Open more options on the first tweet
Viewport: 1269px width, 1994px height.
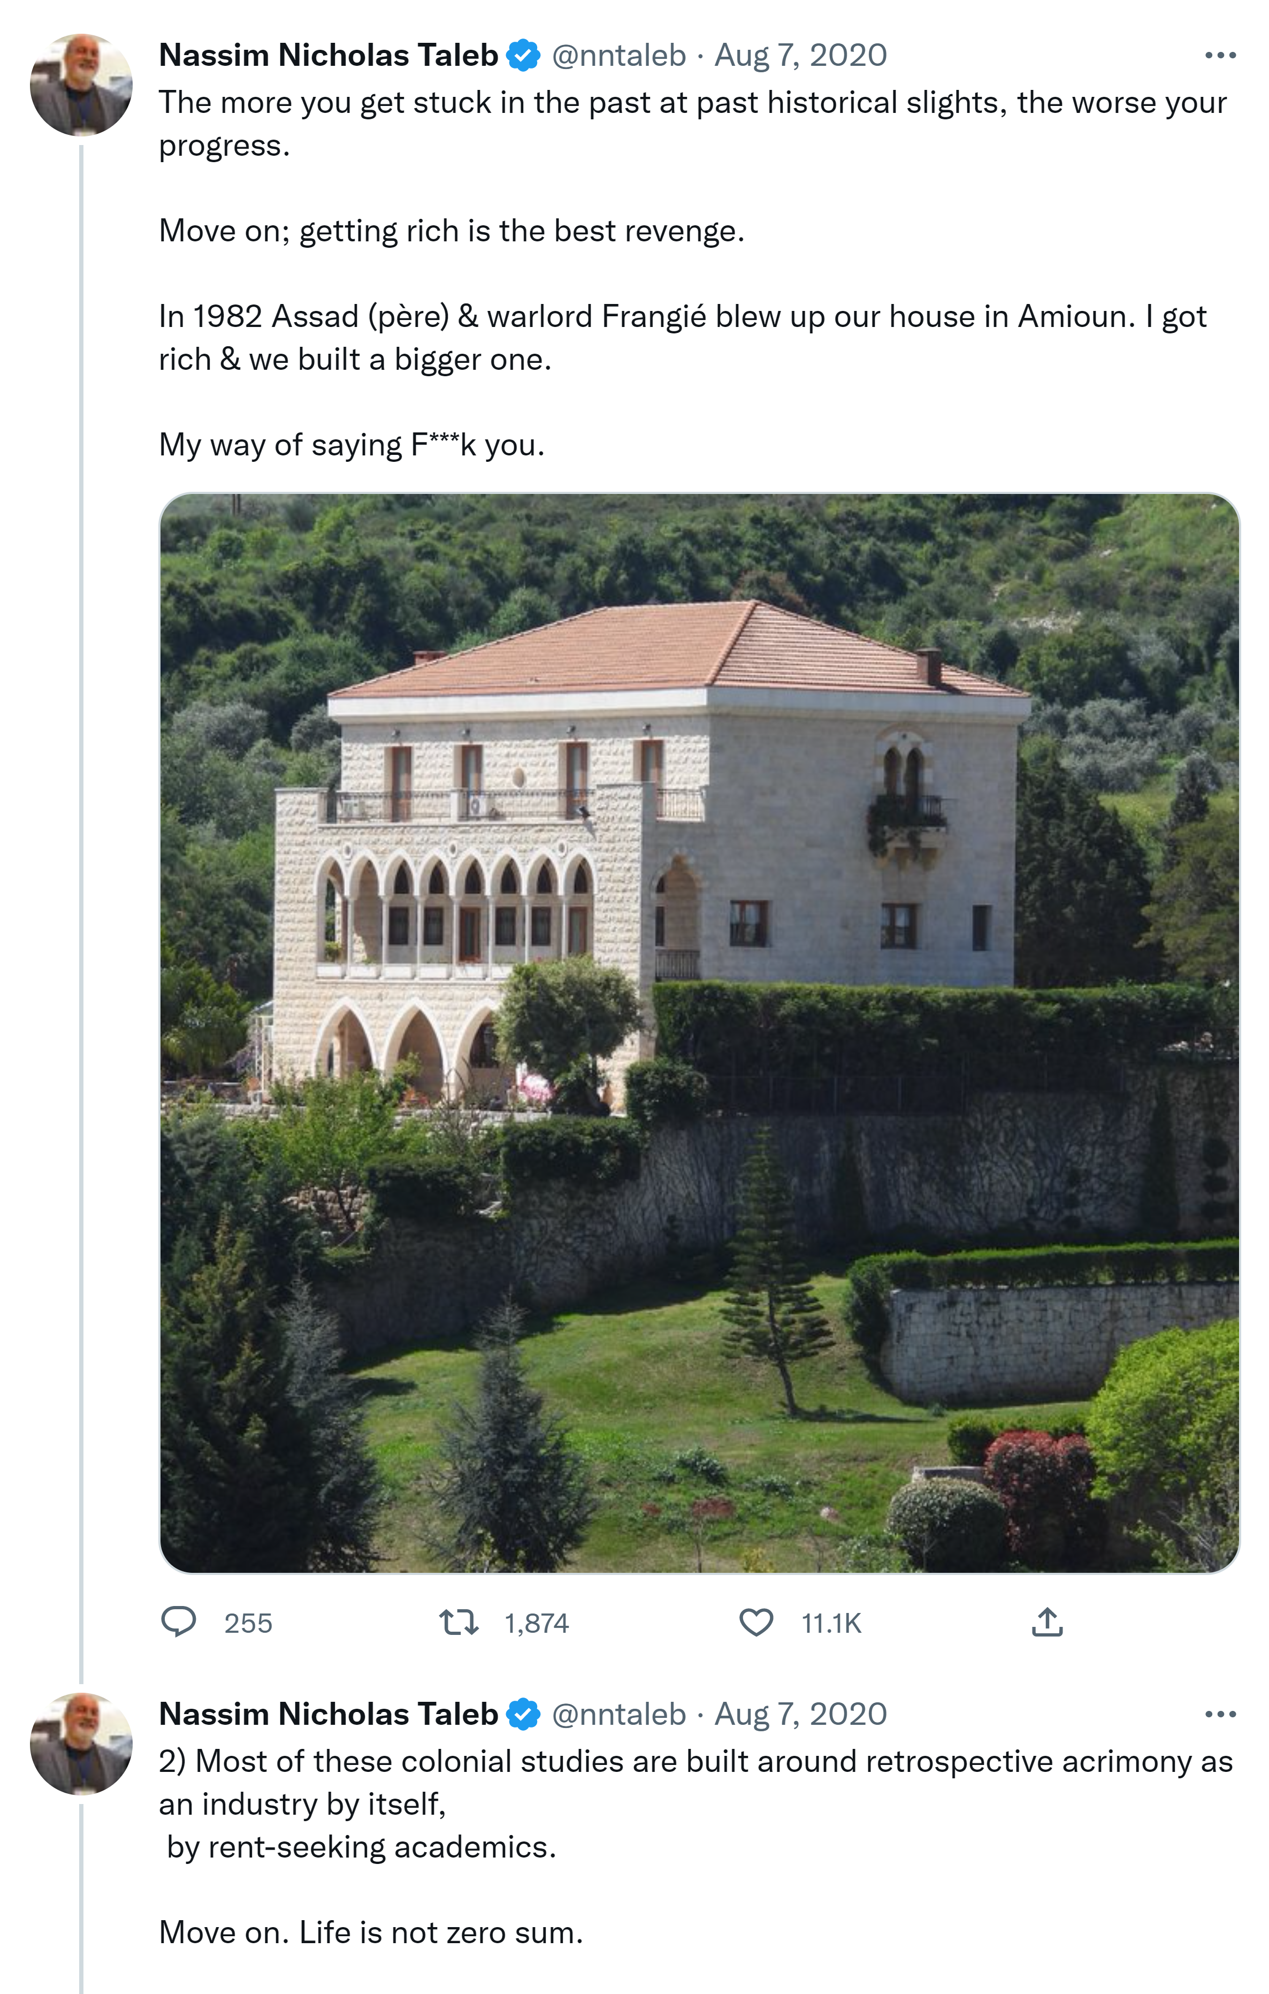tap(1220, 56)
